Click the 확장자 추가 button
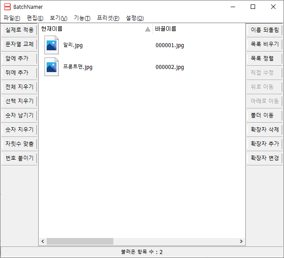This screenshot has width=284, height=258. tap(264, 144)
